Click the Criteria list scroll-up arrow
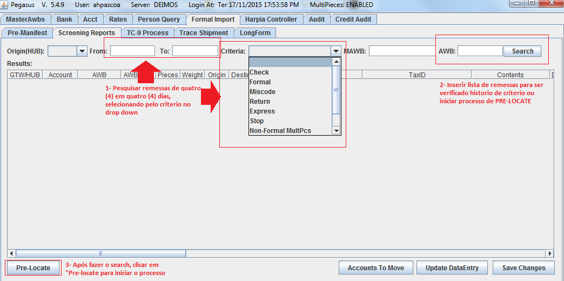The height and width of the screenshot is (281, 564). pyautogui.click(x=336, y=62)
